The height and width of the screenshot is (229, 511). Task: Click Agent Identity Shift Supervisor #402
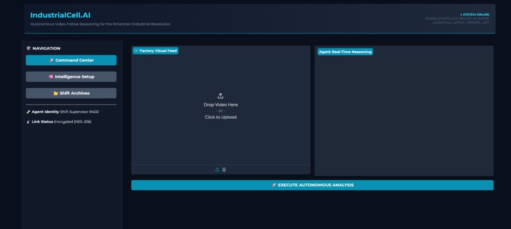coord(63,112)
